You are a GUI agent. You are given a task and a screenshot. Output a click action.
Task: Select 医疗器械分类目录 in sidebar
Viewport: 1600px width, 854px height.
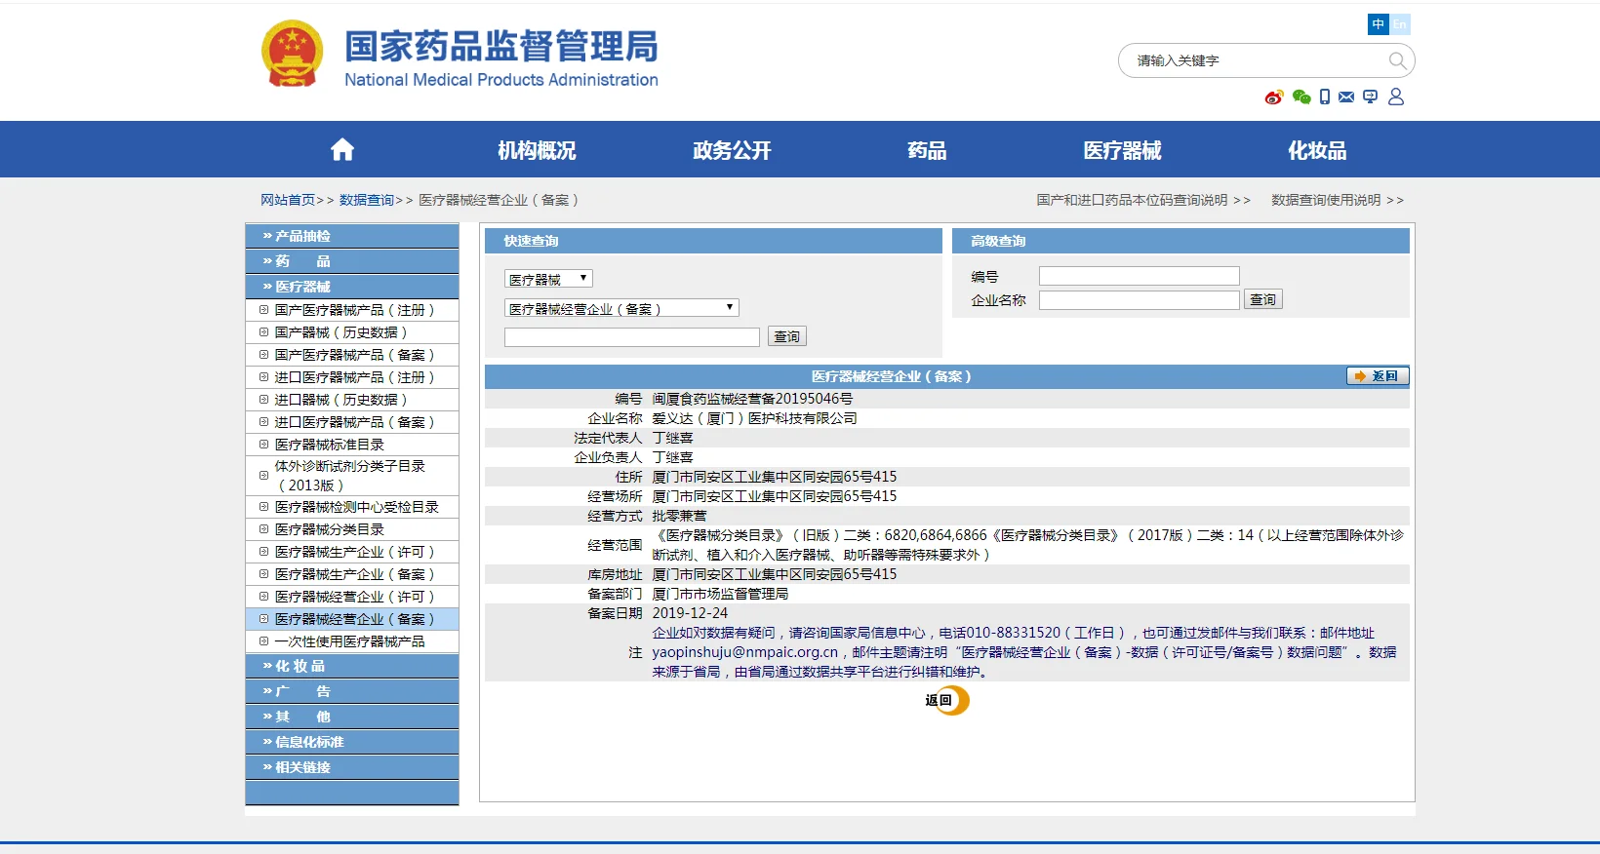tap(329, 529)
